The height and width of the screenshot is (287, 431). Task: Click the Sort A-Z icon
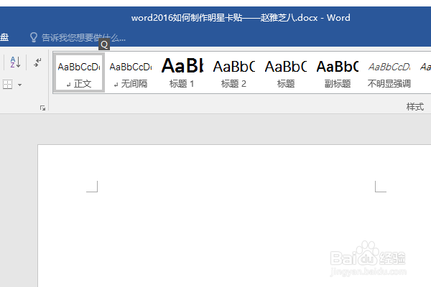tap(15, 62)
